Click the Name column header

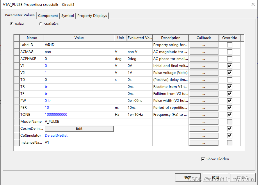[x=32, y=38]
